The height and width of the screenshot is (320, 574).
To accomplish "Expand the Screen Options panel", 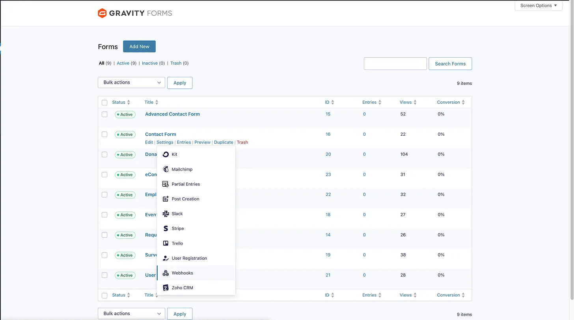I will coord(538,6).
